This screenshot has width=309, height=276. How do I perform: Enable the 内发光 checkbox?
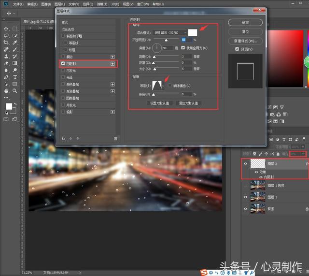(x=63, y=71)
